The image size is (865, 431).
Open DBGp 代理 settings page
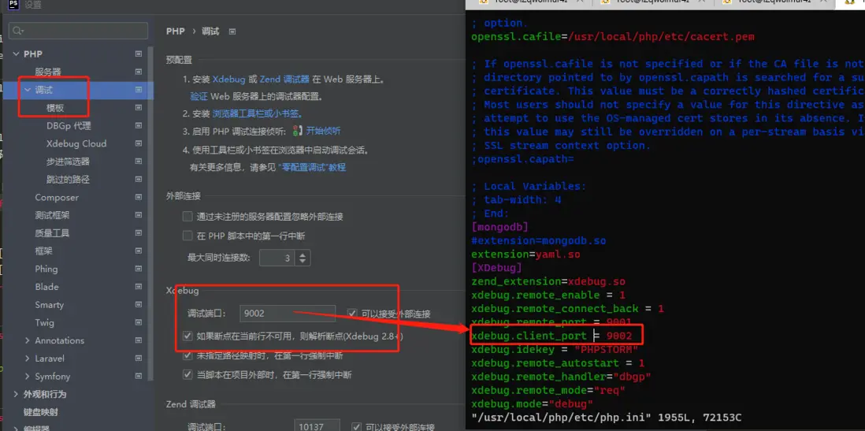click(x=69, y=126)
